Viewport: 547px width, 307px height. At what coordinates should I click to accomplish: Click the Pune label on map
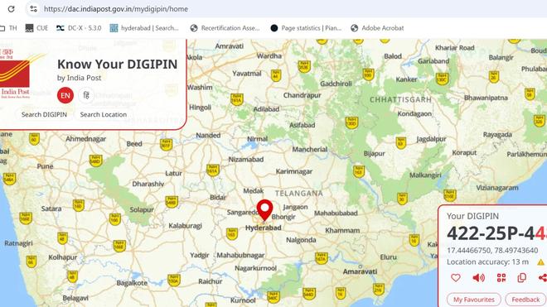(45, 166)
